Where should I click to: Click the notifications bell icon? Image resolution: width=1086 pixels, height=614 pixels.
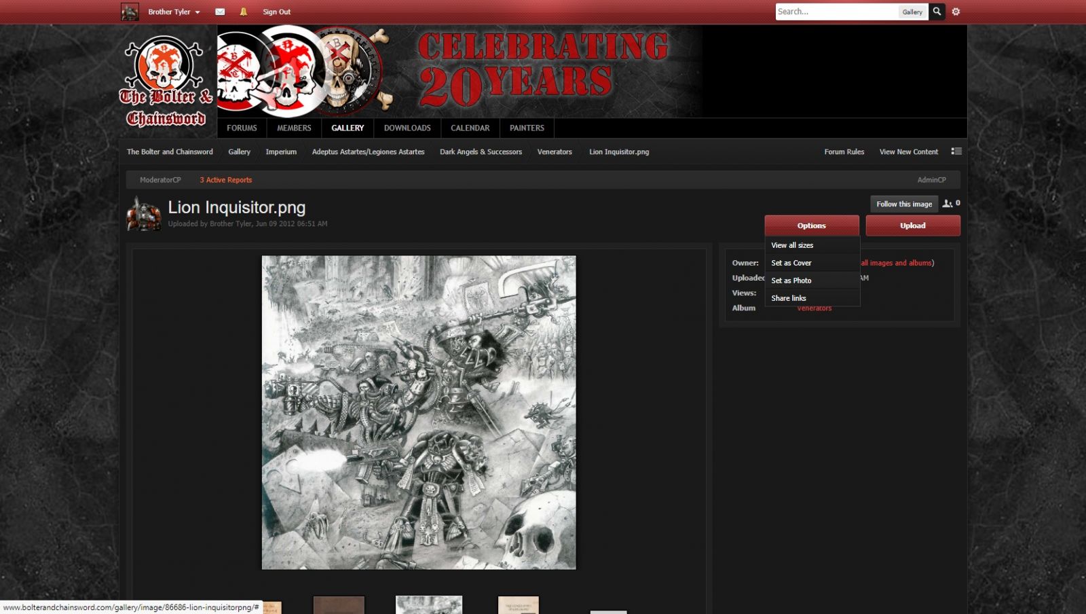point(243,12)
